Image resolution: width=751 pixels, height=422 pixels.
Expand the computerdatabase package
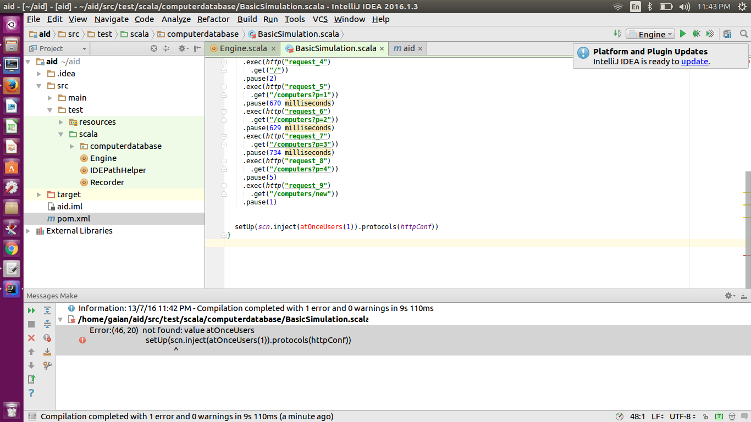pos(71,146)
